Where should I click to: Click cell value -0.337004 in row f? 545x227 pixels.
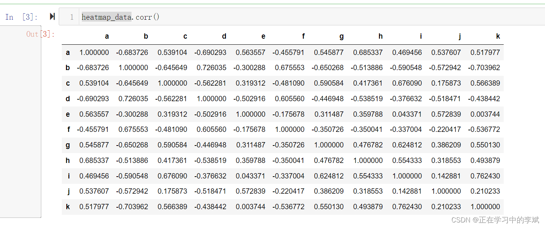406,129
